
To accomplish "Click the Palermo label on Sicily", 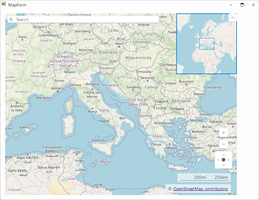I will [x=98, y=140].
